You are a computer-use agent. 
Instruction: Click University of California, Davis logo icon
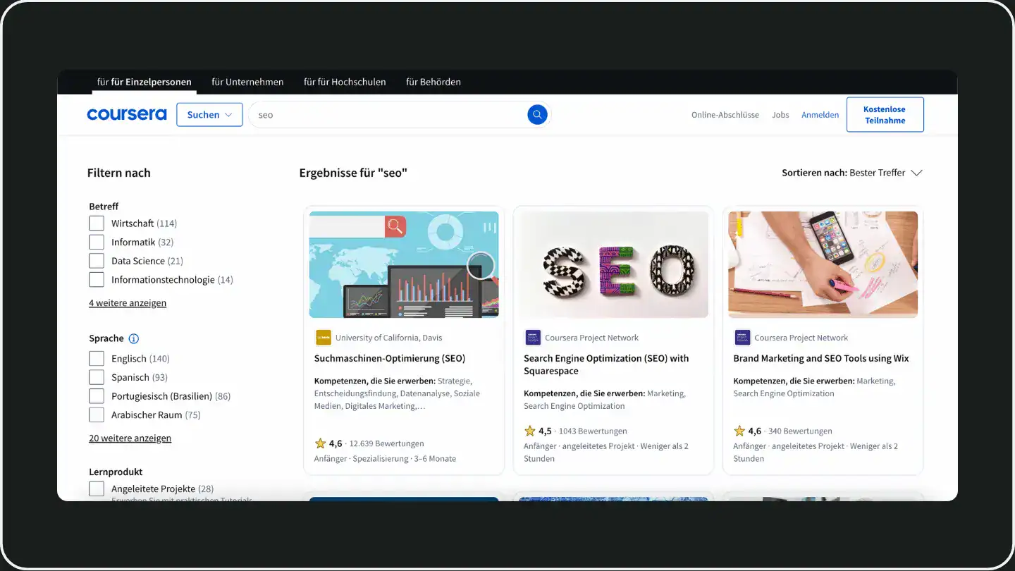[323, 338]
